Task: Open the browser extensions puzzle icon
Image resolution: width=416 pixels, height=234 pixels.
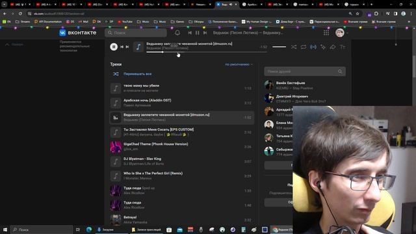Action: 376,14
